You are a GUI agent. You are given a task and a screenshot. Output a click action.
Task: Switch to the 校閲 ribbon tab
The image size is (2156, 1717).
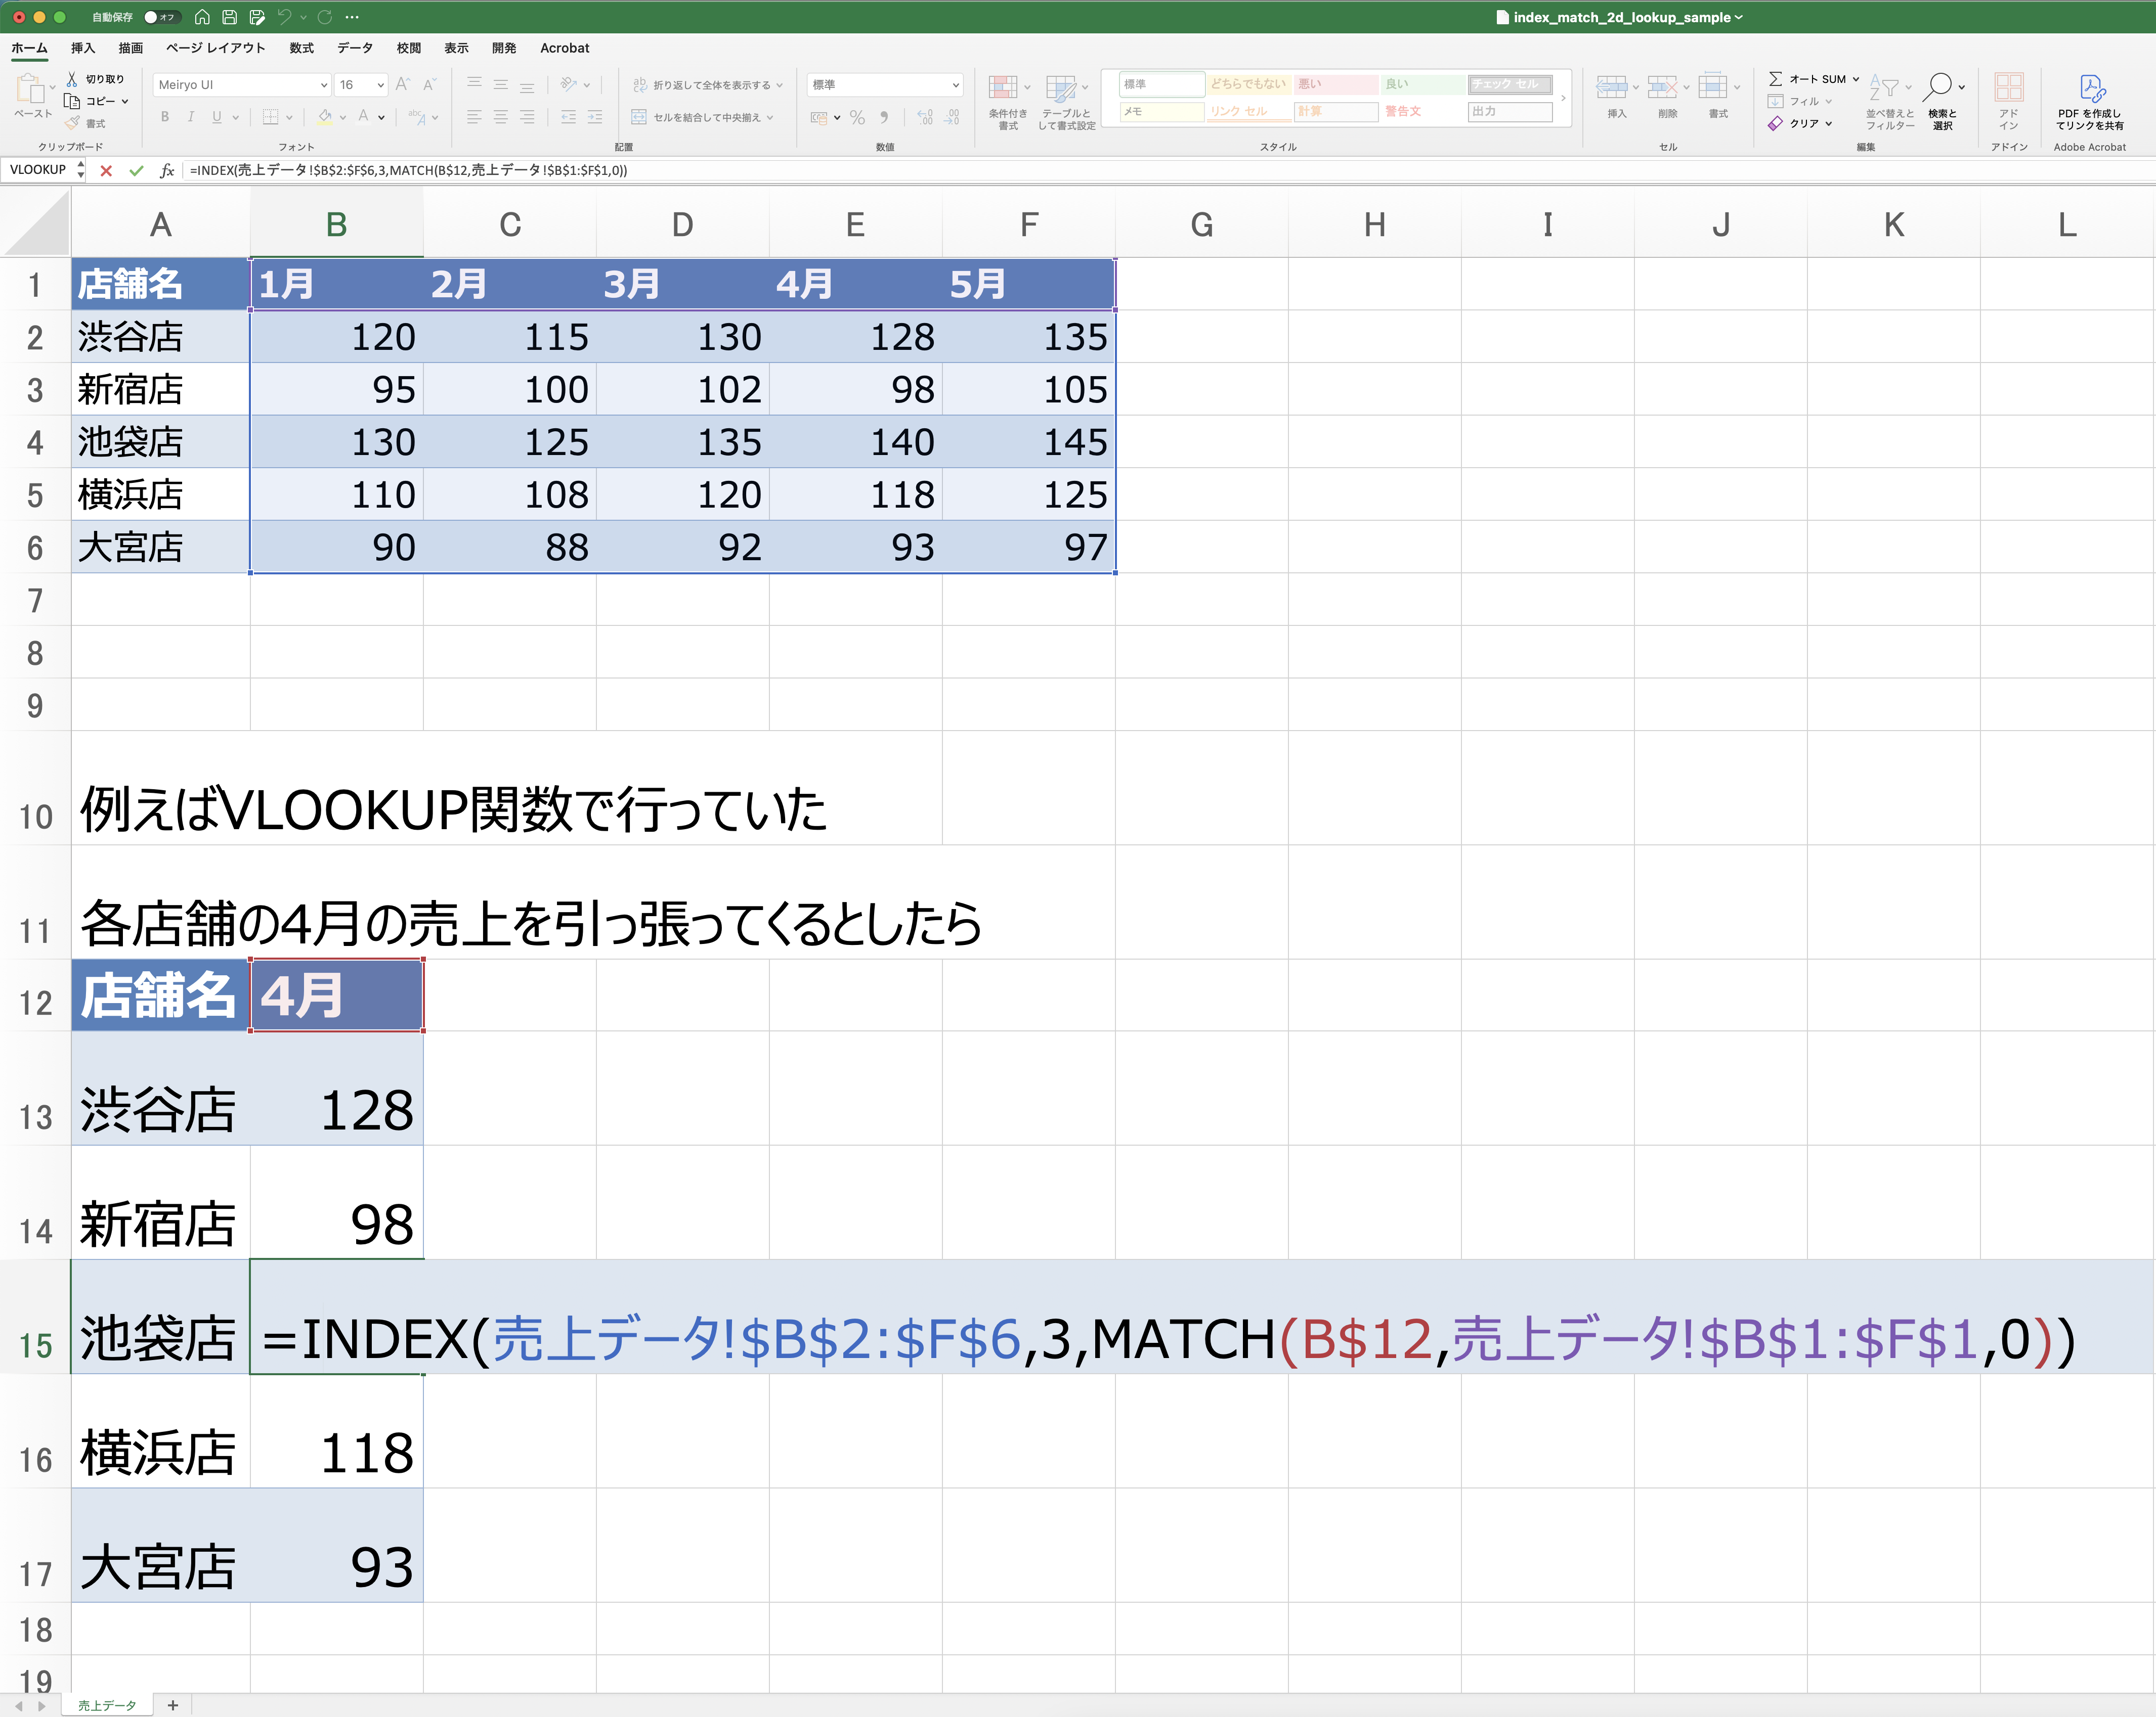click(409, 48)
